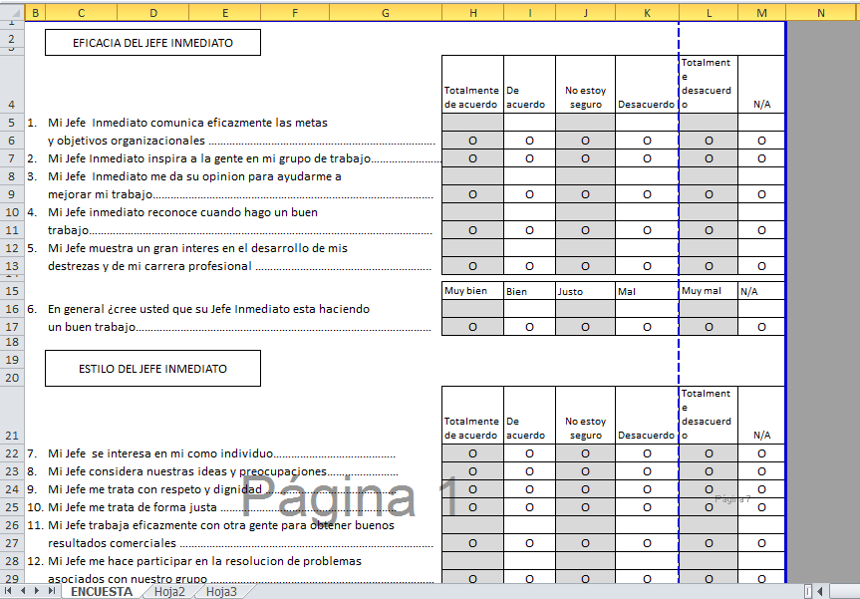The image size is (860, 599).
Task: Select the N/A cell beside 'Muy mal'
Action: click(x=761, y=291)
